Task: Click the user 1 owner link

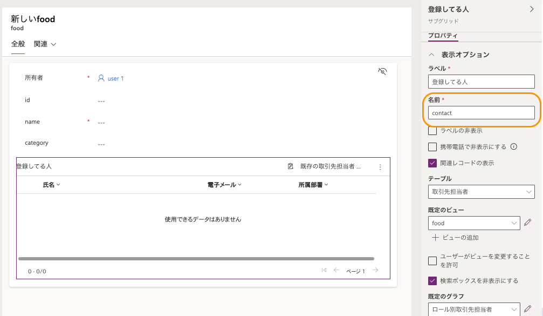Action: pyautogui.click(x=111, y=78)
